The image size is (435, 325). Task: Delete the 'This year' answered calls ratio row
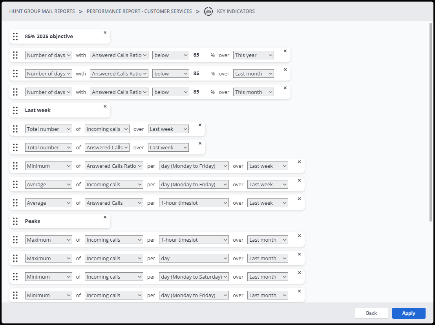click(x=285, y=51)
